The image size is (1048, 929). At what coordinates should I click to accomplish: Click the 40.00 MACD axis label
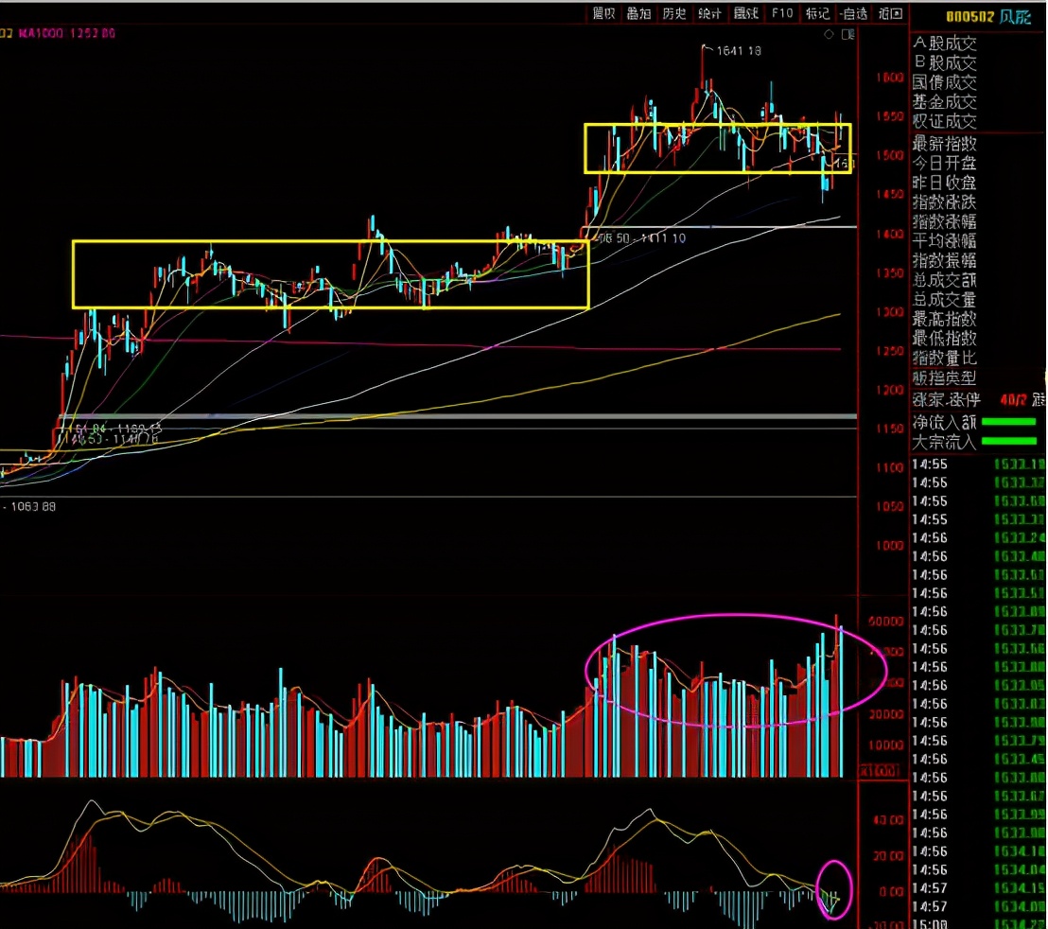pyautogui.click(x=889, y=820)
